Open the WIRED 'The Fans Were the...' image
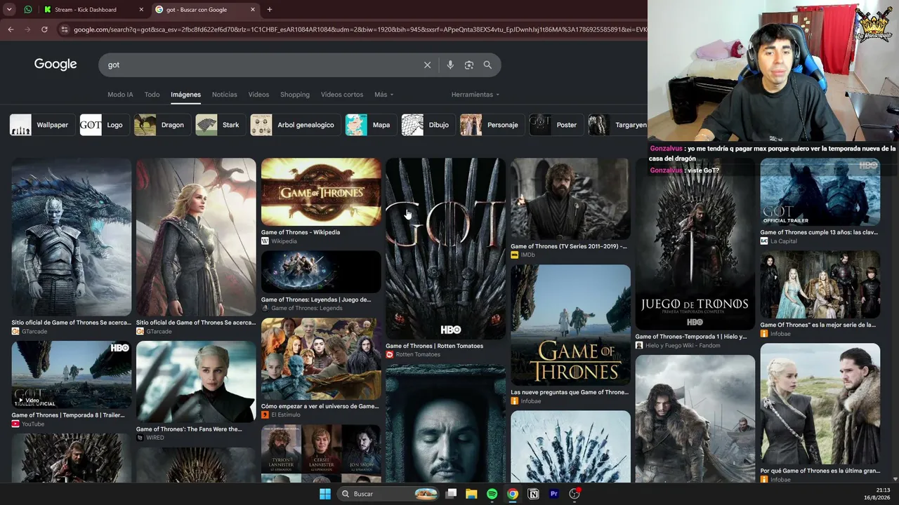Viewport: 899px width, 505px height. 196,382
